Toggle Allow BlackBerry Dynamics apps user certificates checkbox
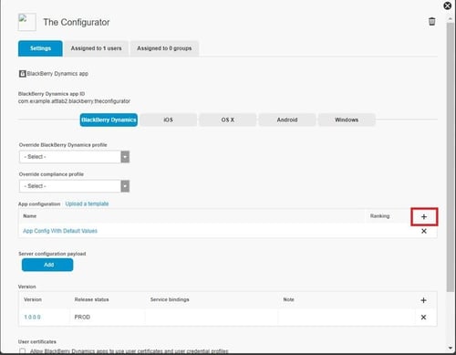 coord(22,351)
